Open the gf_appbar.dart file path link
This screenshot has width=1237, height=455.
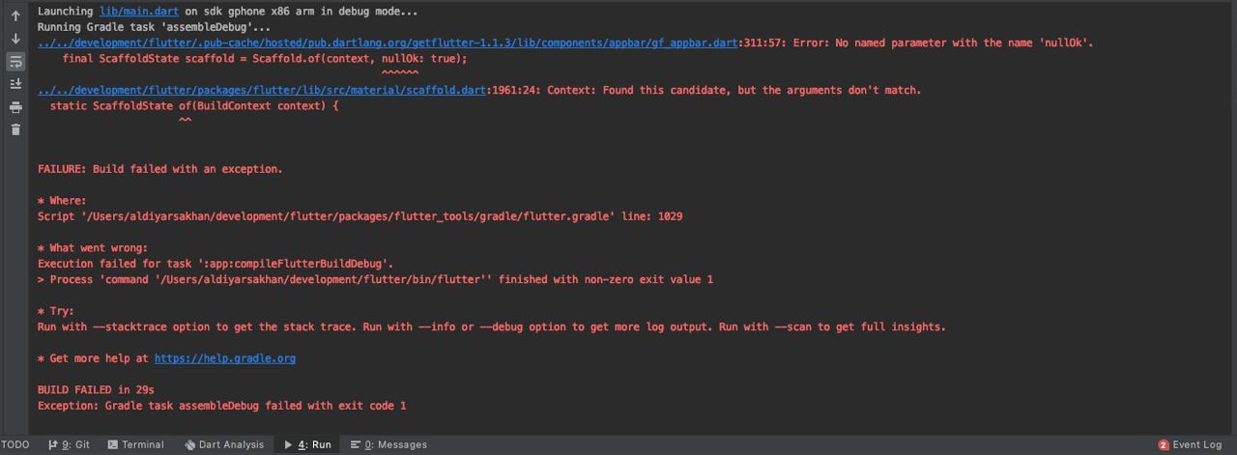coord(388,43)
